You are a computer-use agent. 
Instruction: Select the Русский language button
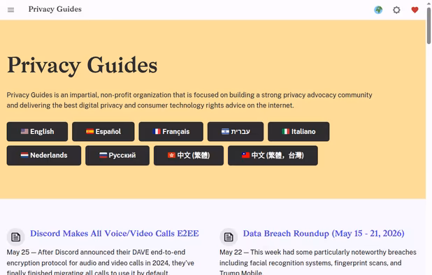click(x=117, y=156)
